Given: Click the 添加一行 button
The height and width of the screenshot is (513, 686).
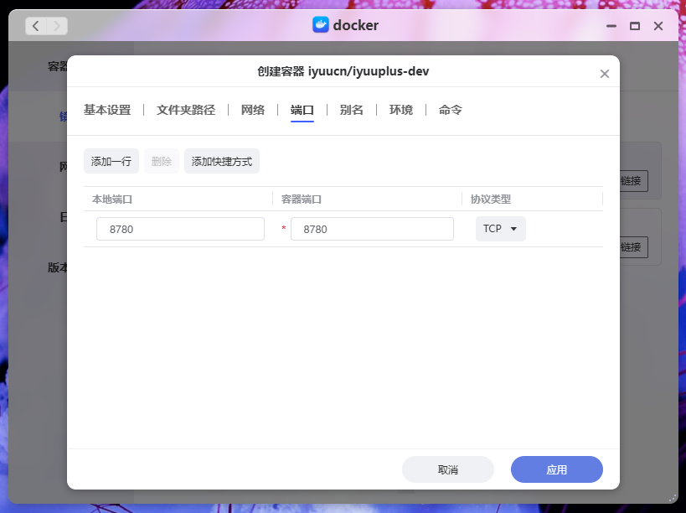Looking at the screenshot, I should click(x=111, y=161).
